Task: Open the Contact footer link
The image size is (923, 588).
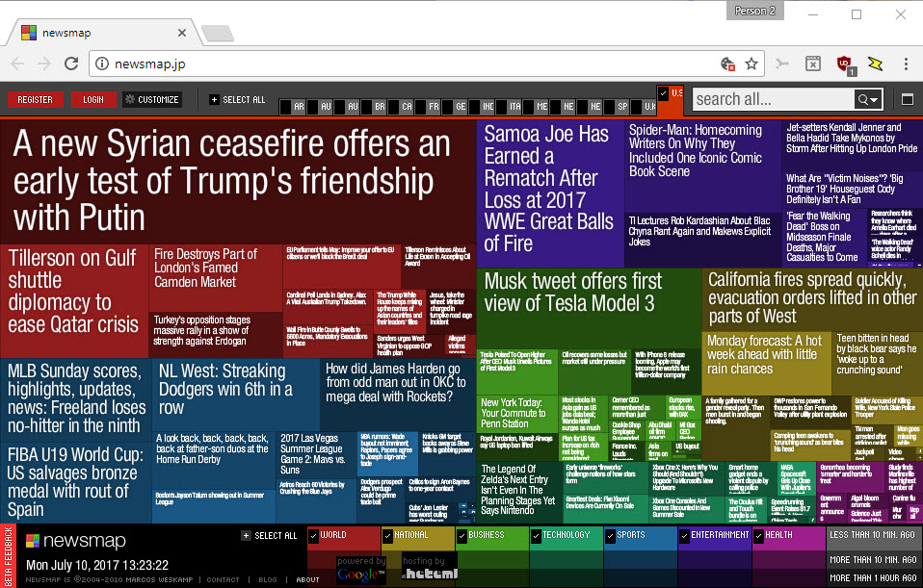Action: tap(223, 579)
